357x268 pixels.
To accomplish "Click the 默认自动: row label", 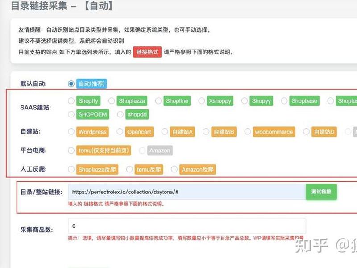I will coord(33,84).
